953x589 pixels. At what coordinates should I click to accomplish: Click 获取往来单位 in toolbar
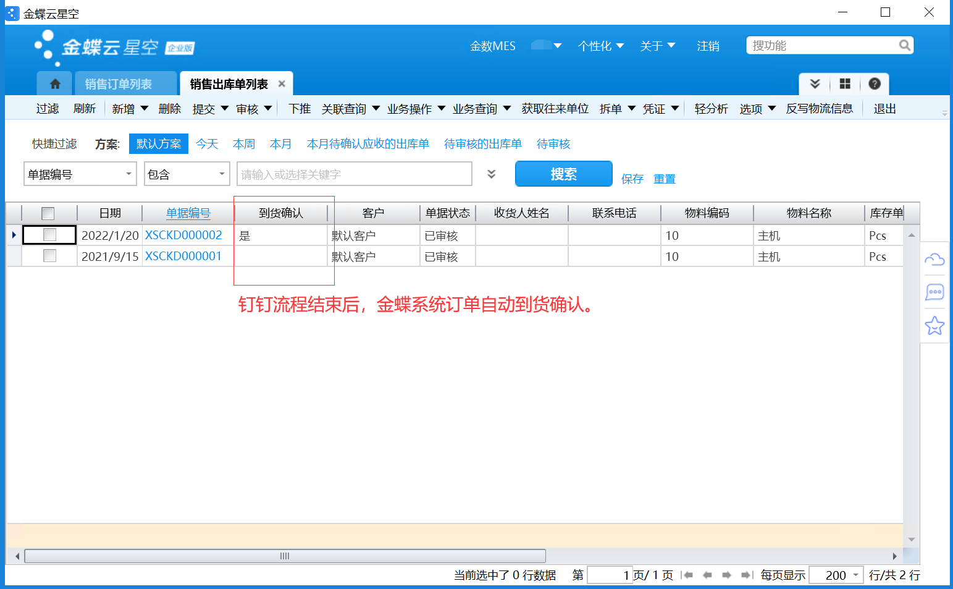555,109
